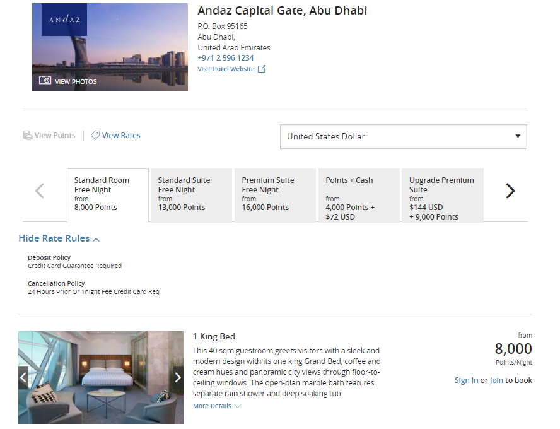
Task: Select Premium Suite Free Night tab
Action: [x=275, y=196]
